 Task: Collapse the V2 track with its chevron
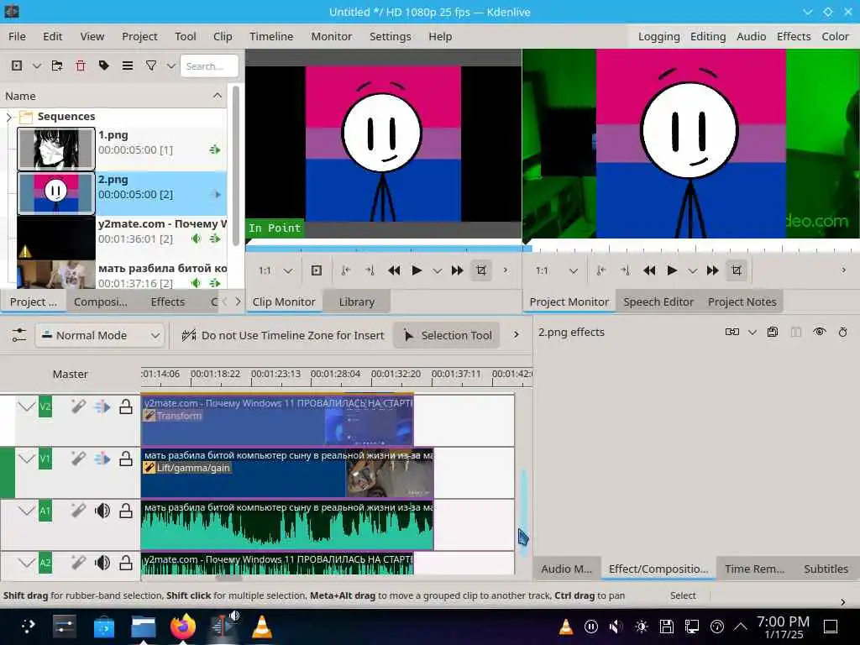tap(26, 406)
